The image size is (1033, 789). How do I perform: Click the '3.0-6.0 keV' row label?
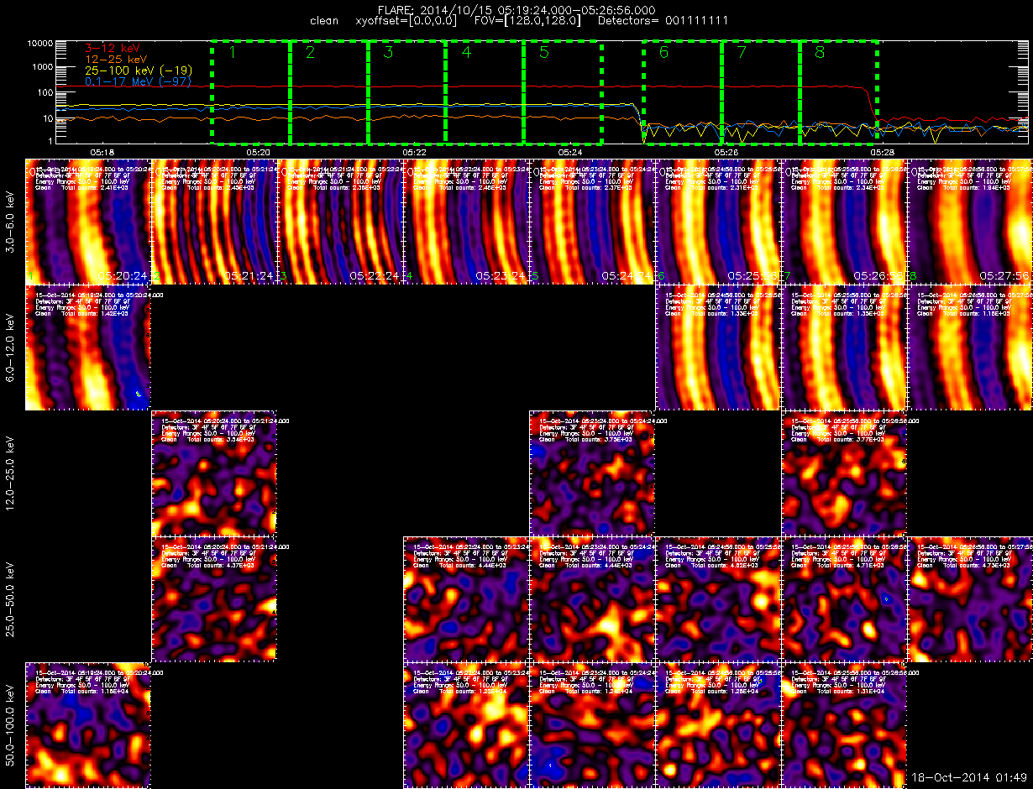[x=10, y=222]
